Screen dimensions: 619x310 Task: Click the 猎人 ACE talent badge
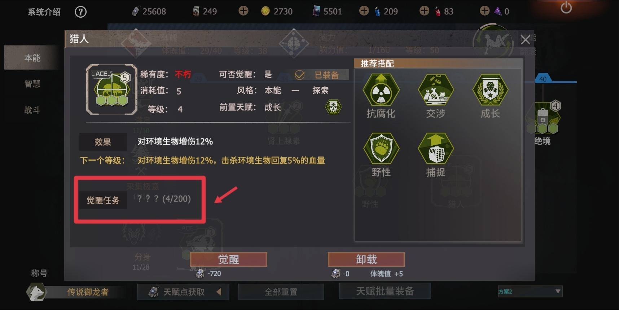pos(112,90)
